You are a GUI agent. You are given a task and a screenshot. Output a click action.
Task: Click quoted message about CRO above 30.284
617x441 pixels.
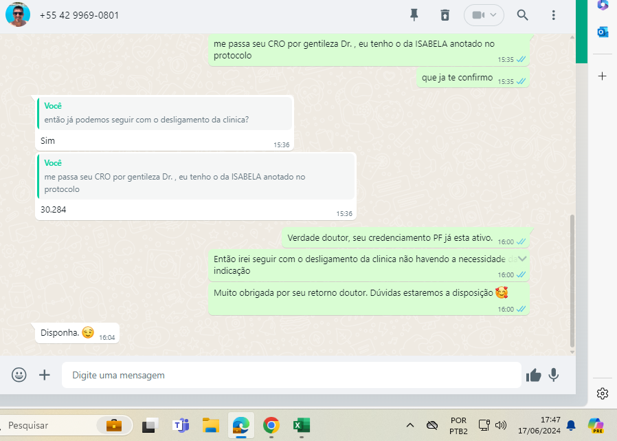(x=196, y=177)
